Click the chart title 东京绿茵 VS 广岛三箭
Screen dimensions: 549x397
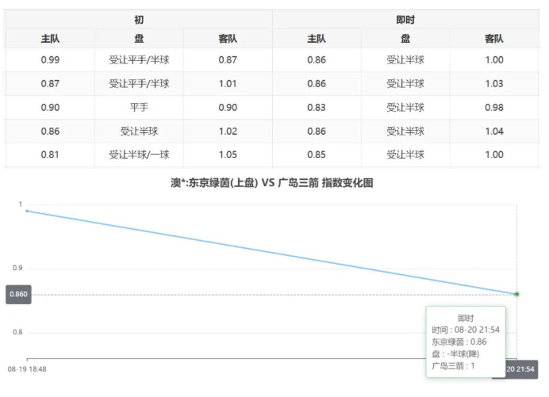click(x=272, y=183)
